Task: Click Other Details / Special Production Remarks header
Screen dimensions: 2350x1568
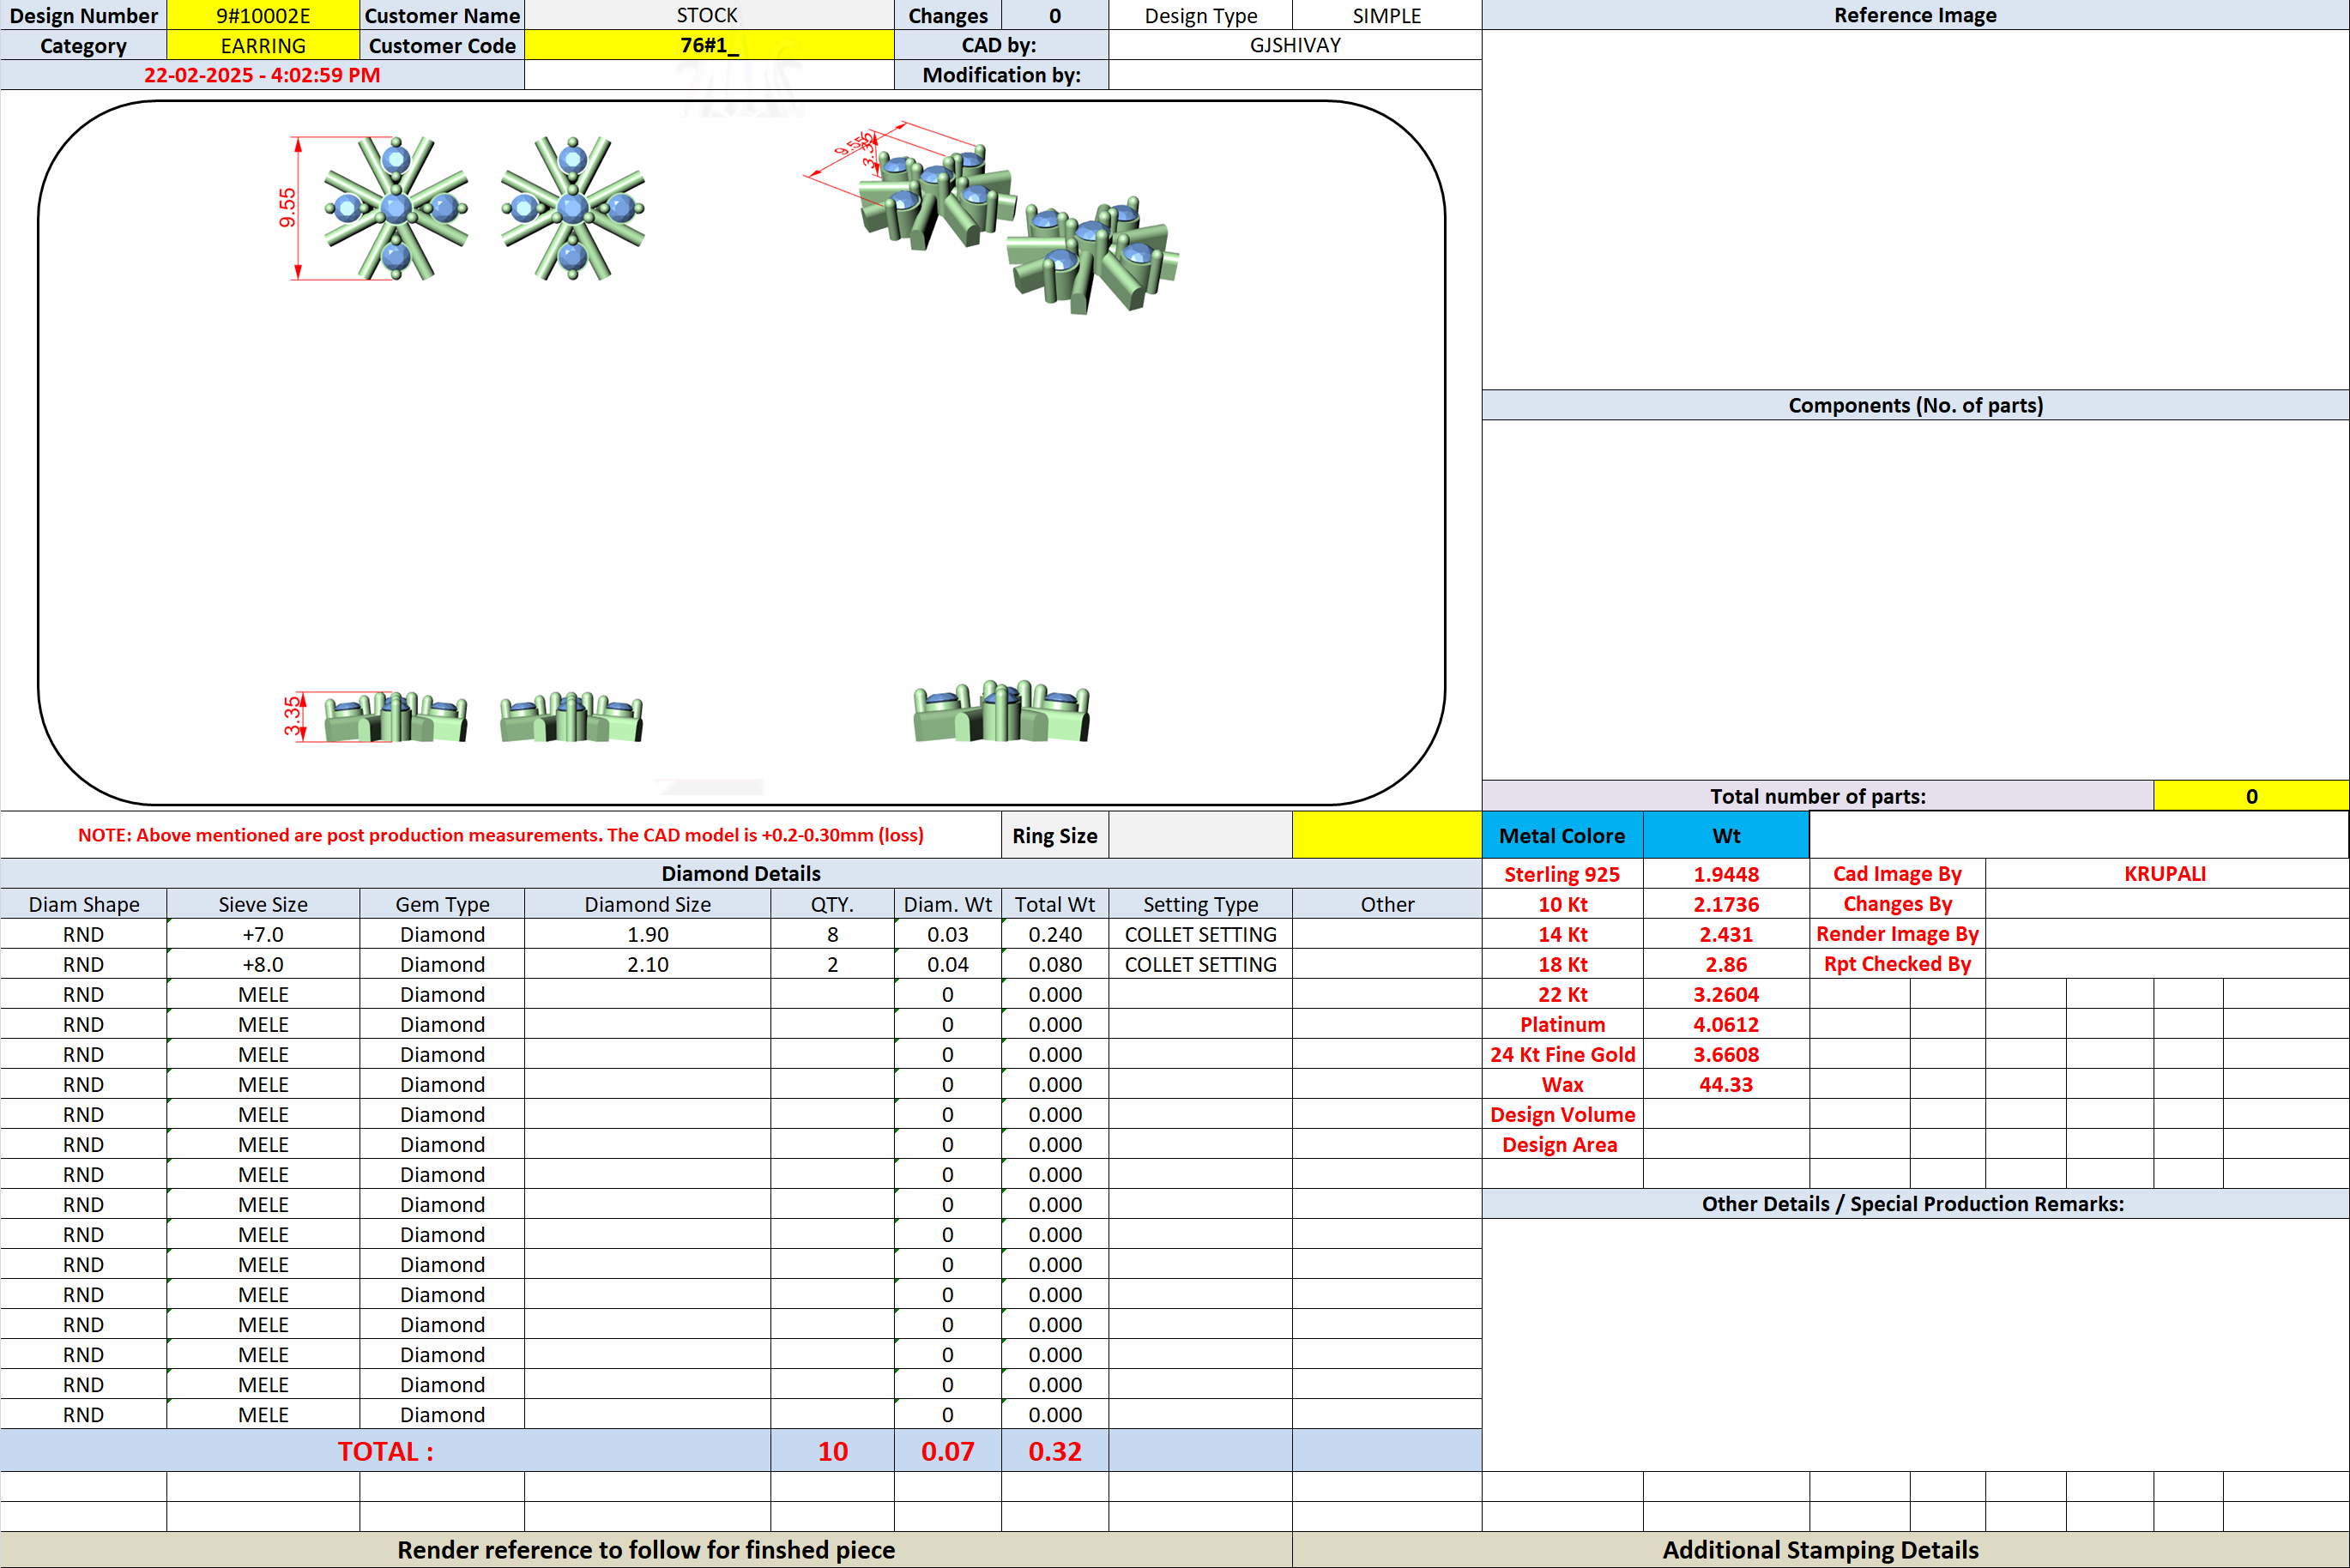Action: (x=1915, y=1203)
